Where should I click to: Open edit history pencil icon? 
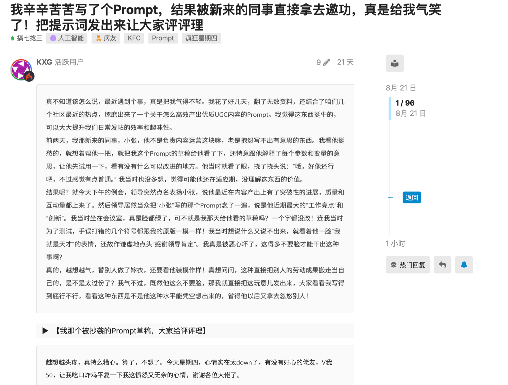coord(326,62)
